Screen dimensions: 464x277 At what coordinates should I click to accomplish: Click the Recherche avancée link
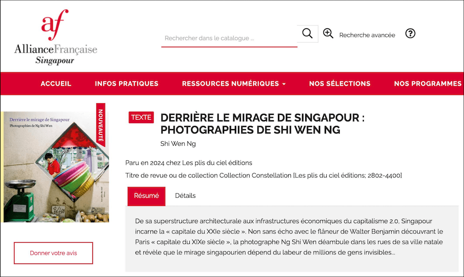(x=367, y=35)
